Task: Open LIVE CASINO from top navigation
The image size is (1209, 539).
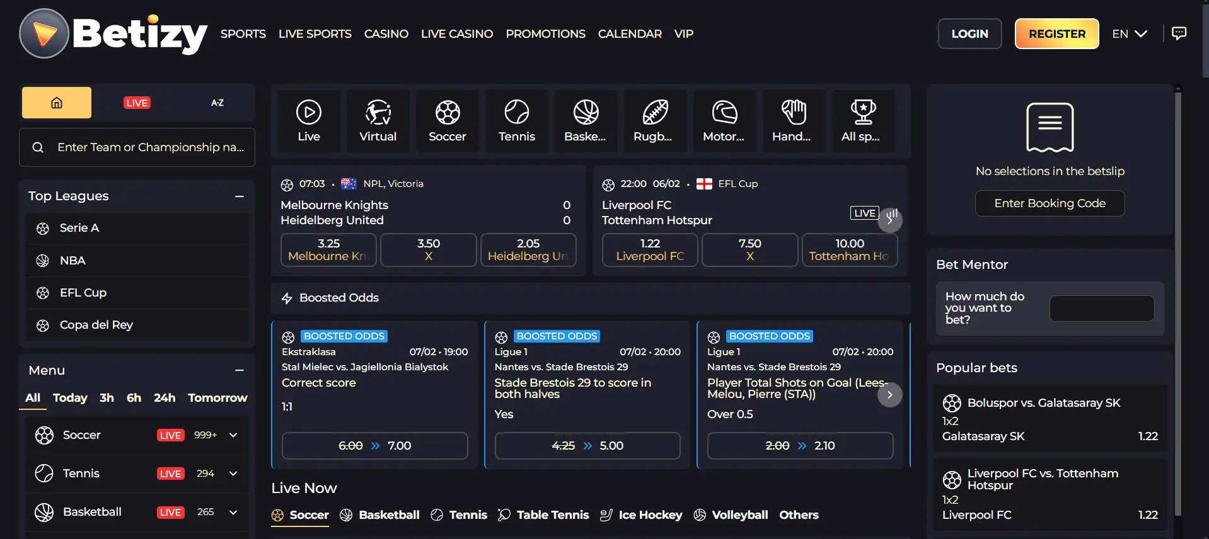Action: tap(456, 34)
